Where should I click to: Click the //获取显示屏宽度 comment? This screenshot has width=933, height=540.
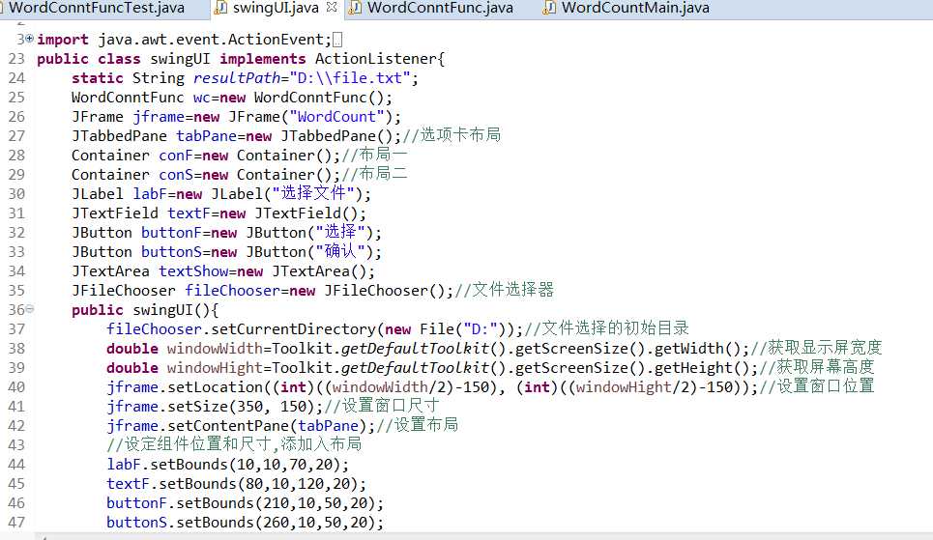click(816, 348)
